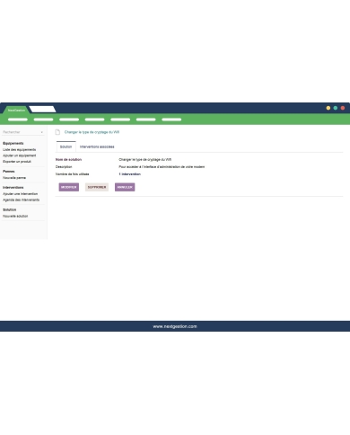Open the 'Changer le type de cryptage' title link

coord(92,132)
